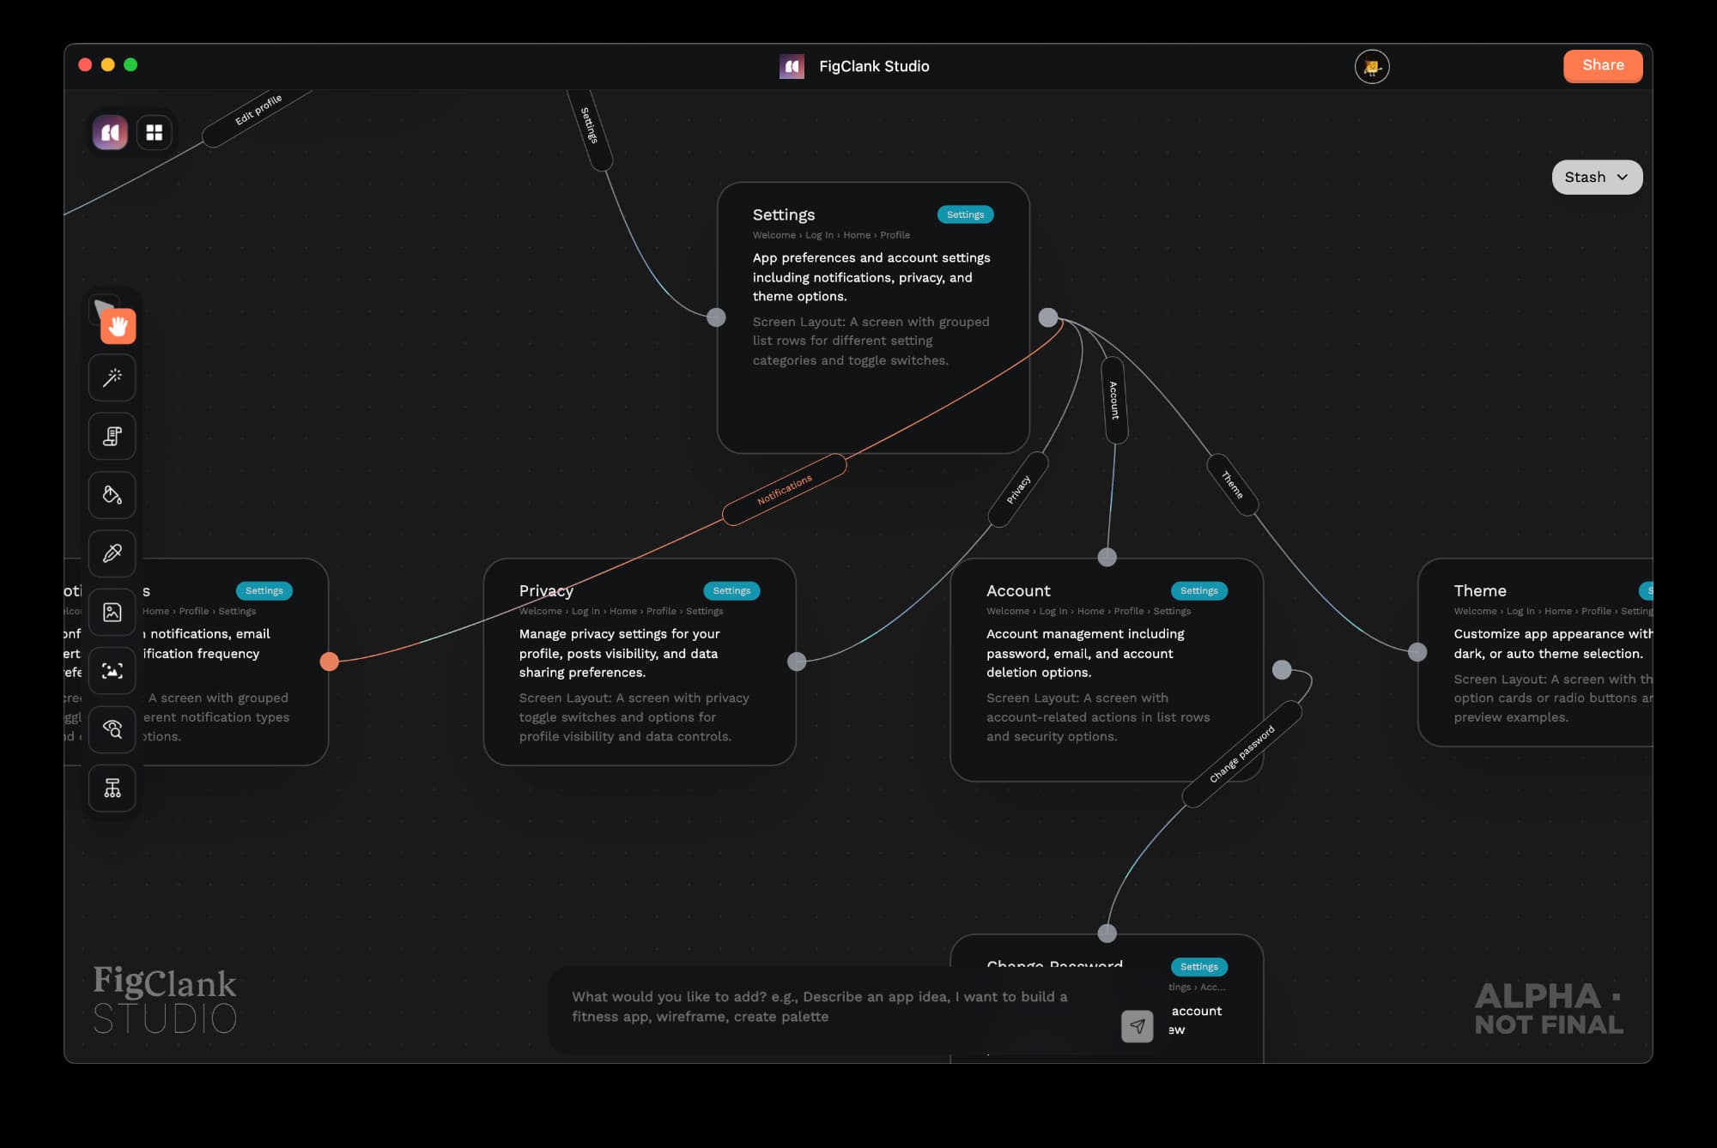Click the FigClank logo button top-left
The width and height of the screenshot is (1717, 1148).
(111, 132)
